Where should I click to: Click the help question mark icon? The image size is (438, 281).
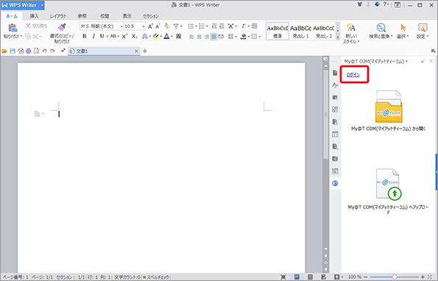pyautogui.click(x=385, y=4)
